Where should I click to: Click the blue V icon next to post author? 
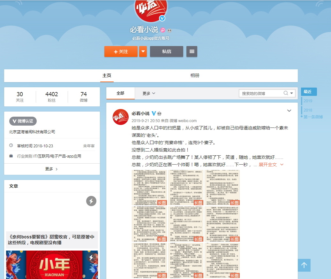tap(154, 113)
